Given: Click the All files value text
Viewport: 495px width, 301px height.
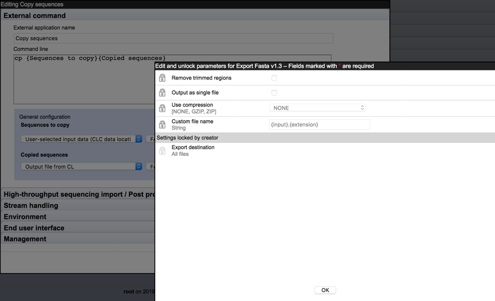Looking at the screenshot, I should (180, 154).
